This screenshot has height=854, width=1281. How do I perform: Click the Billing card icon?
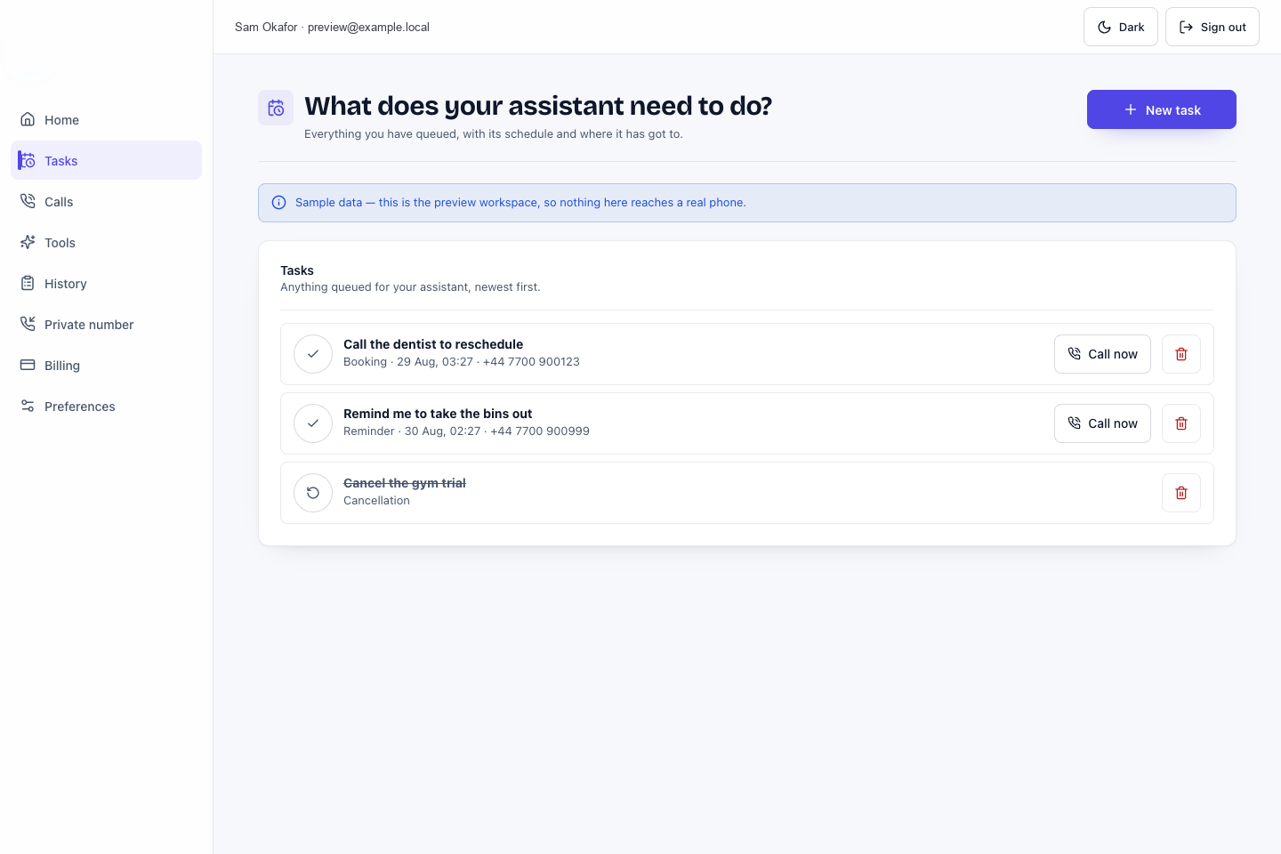click(x=28, y=365)
